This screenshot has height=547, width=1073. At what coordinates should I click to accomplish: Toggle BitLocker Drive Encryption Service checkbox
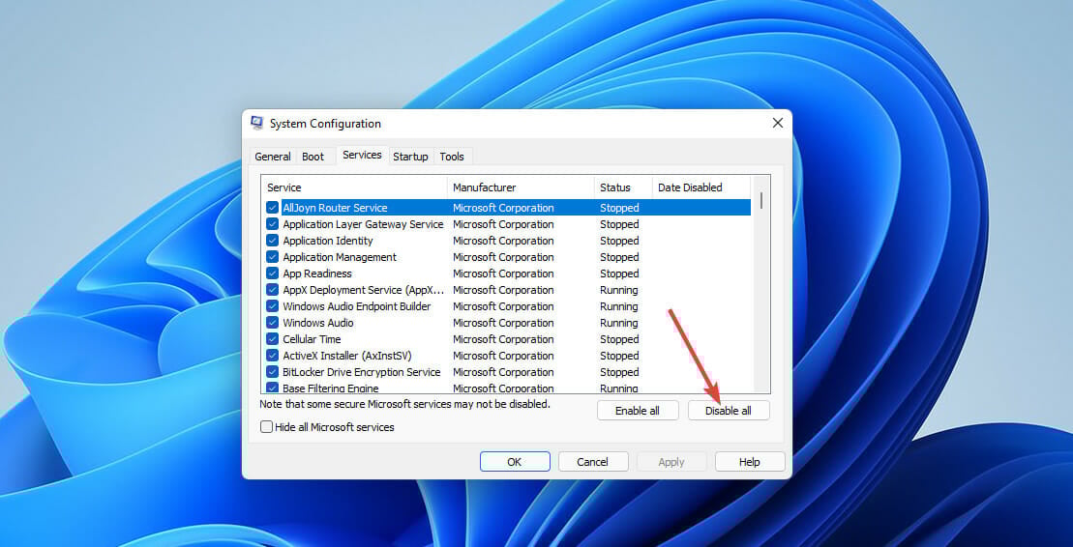click(x=272, y=372)
